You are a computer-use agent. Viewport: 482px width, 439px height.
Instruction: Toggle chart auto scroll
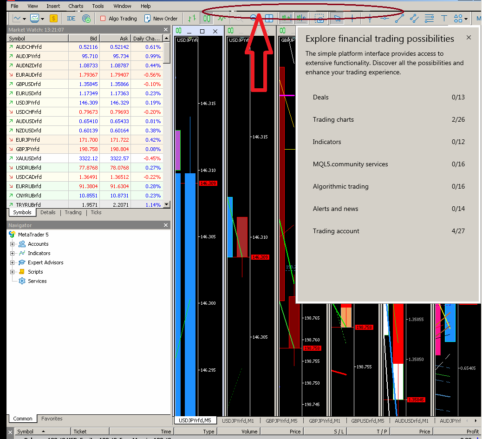tap(287, 19)
